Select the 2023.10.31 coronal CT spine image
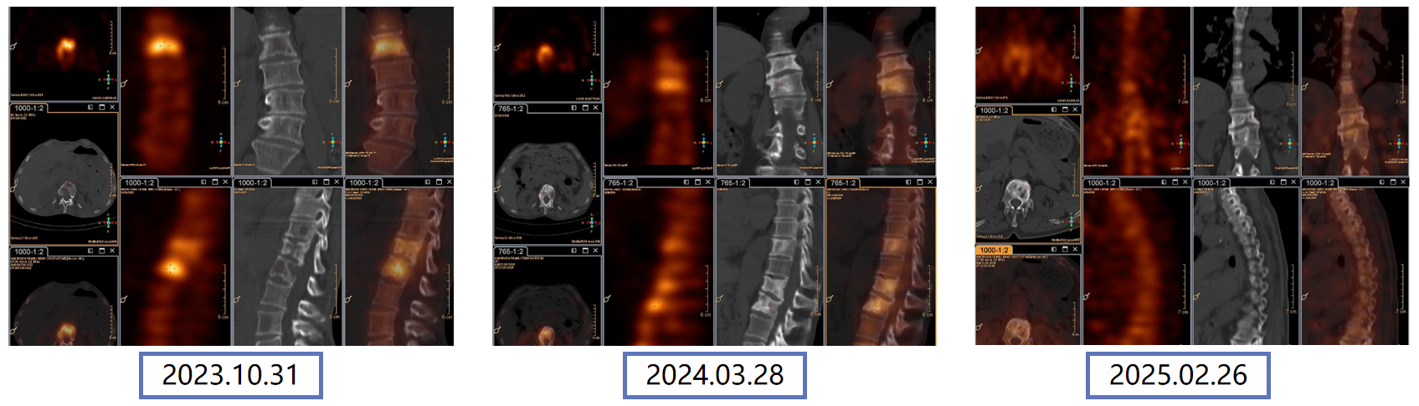The height and width of the screenshot is (406, 1419). click(288, 91)
